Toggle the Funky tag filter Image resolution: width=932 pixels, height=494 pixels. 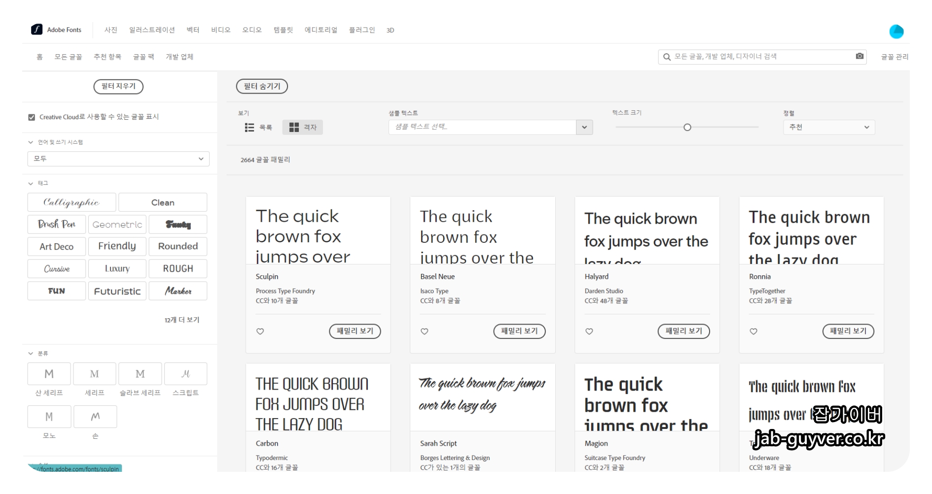point(178,225)
